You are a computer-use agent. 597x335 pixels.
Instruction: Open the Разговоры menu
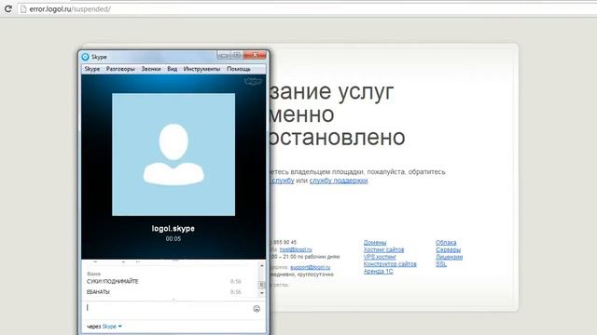120,69
